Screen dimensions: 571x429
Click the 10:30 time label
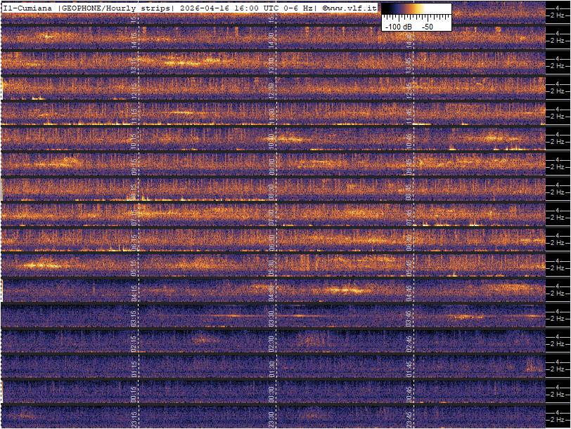click(x=271, y=140)
